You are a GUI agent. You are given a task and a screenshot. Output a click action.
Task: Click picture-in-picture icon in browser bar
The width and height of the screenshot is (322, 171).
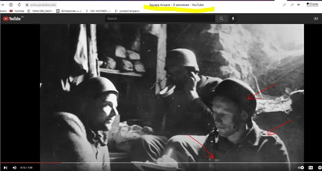[284, 5]
